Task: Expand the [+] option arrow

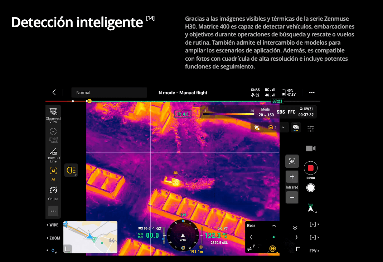Action: tap(314, 224)
